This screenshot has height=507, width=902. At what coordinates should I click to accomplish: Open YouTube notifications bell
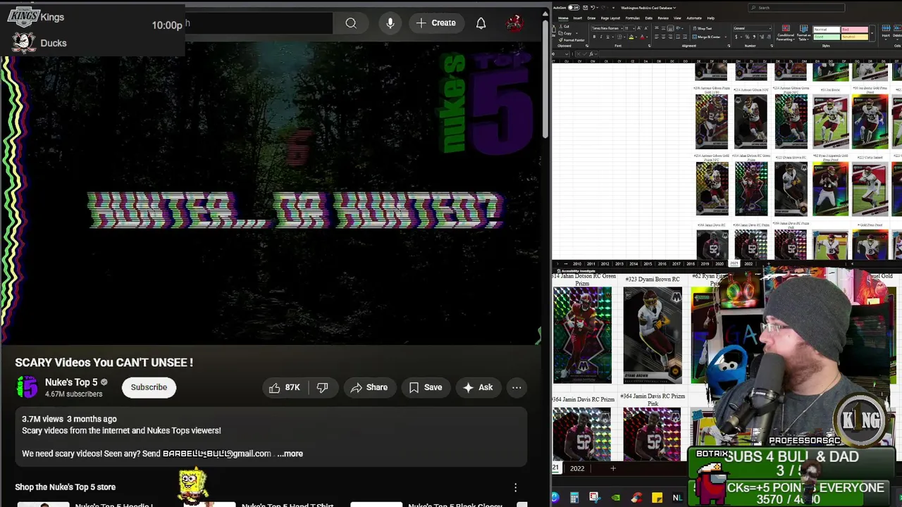click(x=481, y=23)
